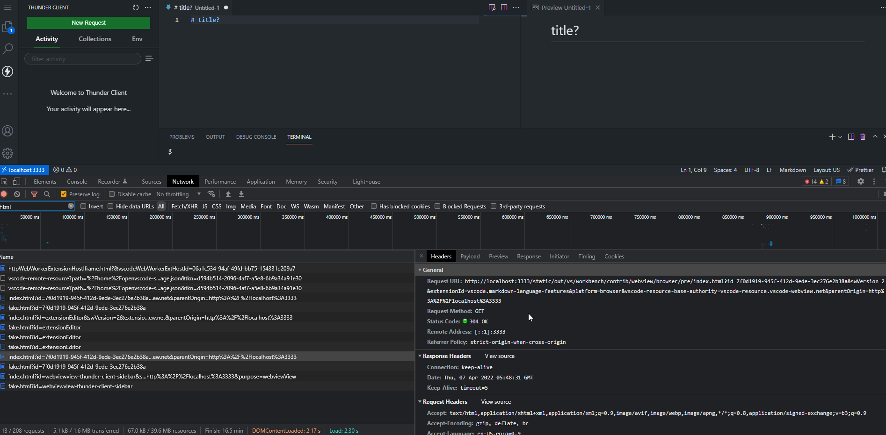Open Thunder Client more actions ellipsis
This screenshot has height=435, width=886.
coord(148,7)
